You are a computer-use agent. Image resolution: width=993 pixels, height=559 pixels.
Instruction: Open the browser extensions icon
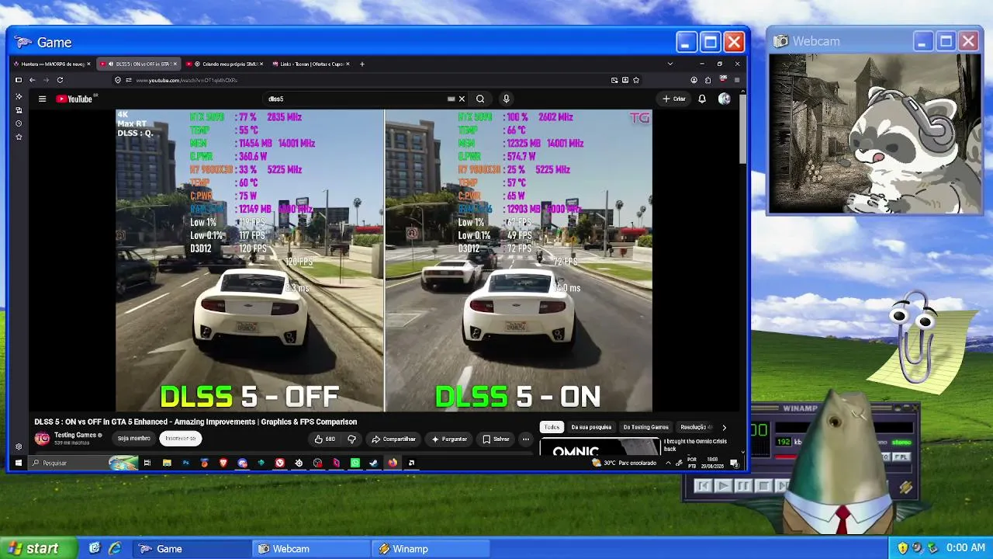[x=708, y=80]
